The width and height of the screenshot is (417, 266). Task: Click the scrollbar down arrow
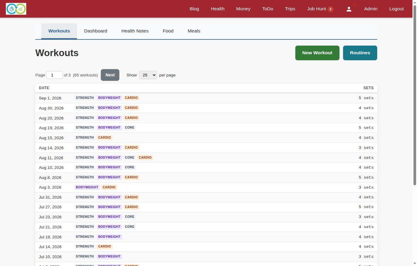(x=415, y=264)
